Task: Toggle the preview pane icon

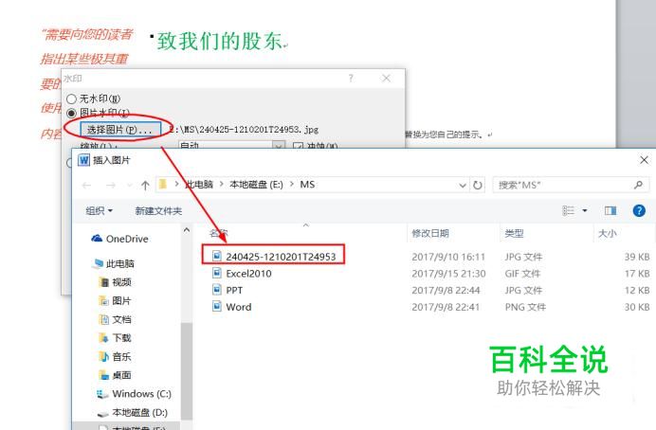Action: [x=610, y=210]
